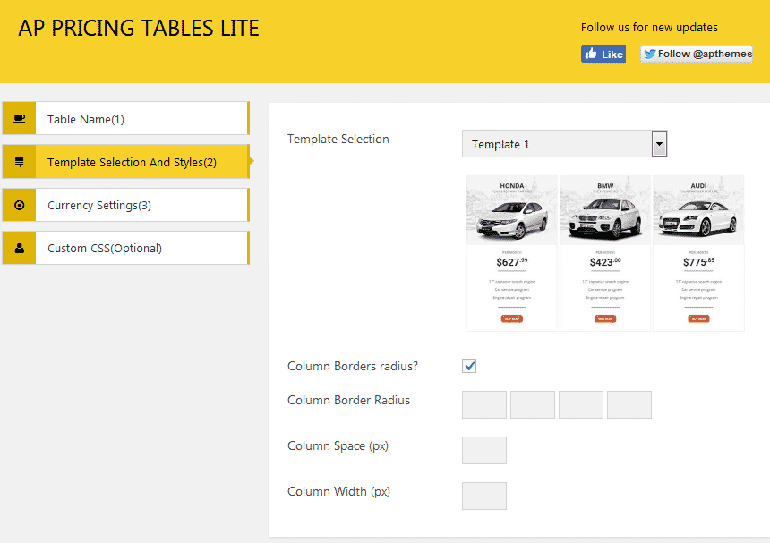This screenshot has width=770, height=543.
Task: Click the 'Column Space (px)' label
Action: click(x=338, y=445)
